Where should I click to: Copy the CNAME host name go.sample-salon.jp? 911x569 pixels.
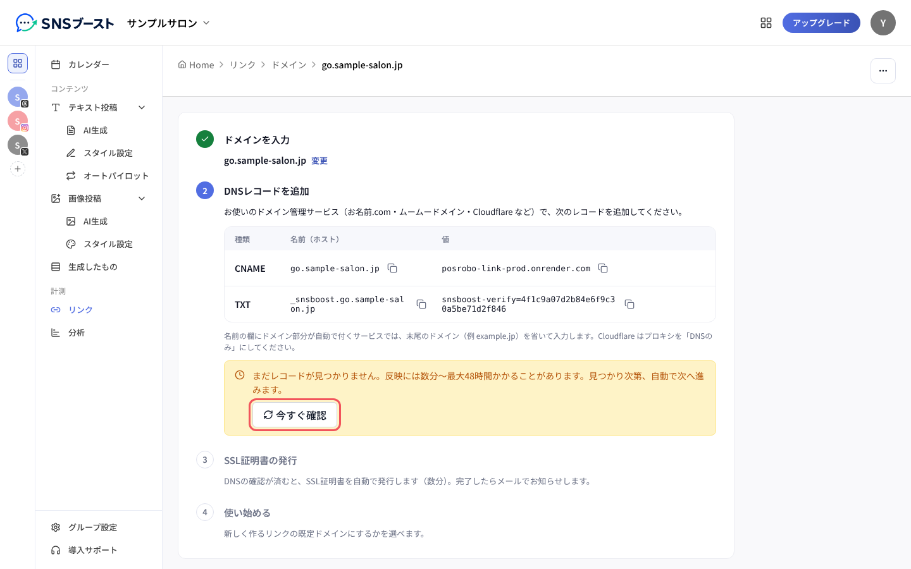pos(392,268)
